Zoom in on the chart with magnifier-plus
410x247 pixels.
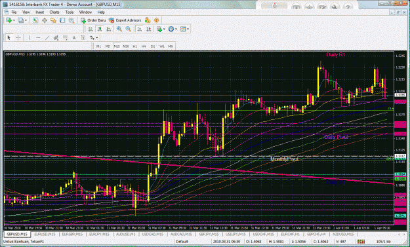119,29
